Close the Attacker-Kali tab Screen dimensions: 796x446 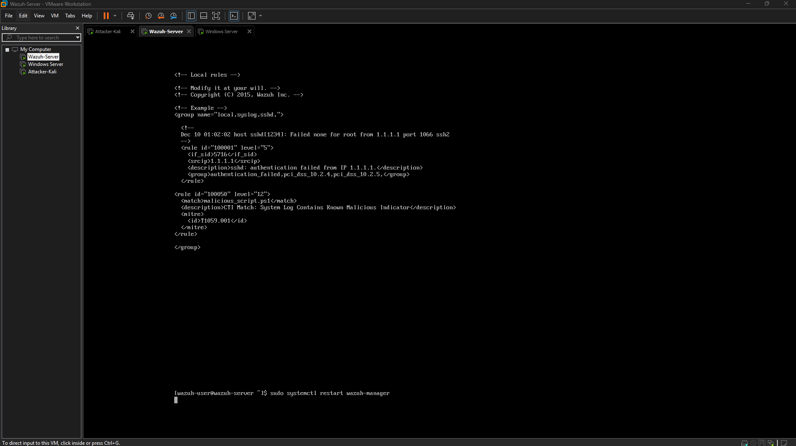[132, 32]
